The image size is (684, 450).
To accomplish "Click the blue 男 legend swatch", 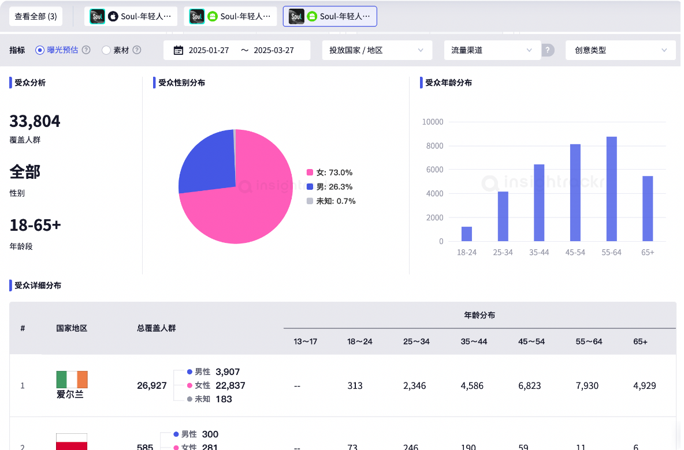I will (x=310, y=187).
